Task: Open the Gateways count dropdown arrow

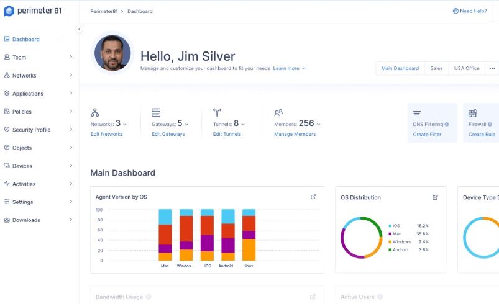Action: tap(186, 125)
